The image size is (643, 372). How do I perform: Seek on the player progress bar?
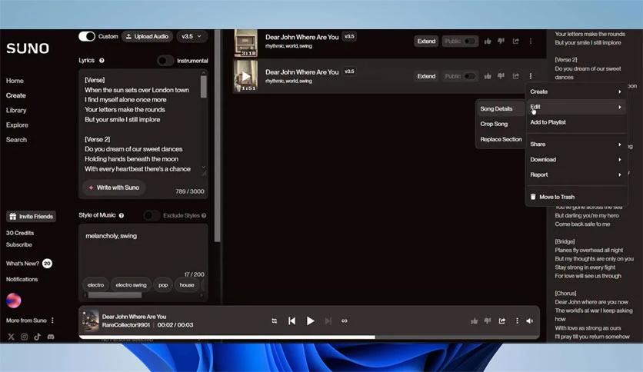click(308, 337)
